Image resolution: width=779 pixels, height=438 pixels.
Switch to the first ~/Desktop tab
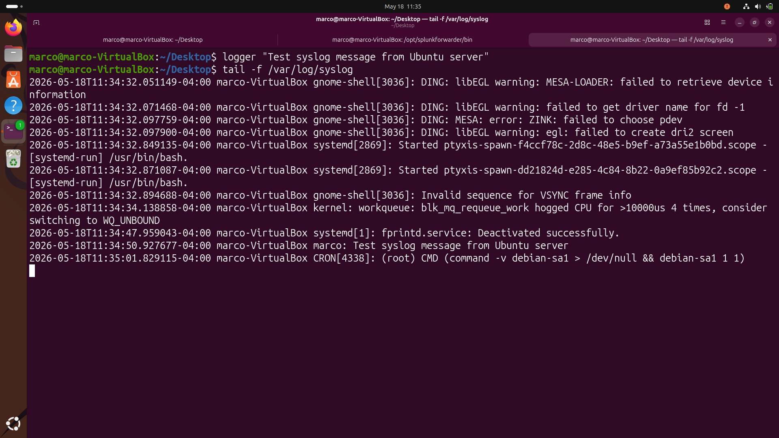click(x=153, y=40)
